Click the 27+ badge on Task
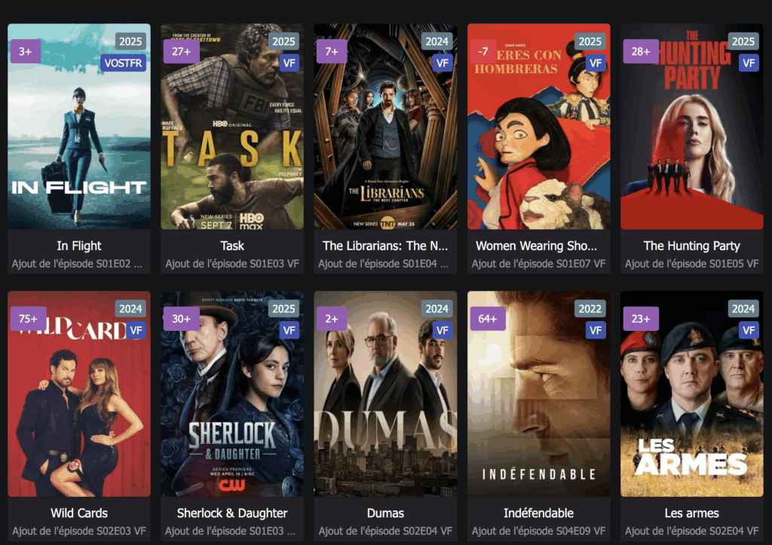The image size is (772, 545). 181,51
